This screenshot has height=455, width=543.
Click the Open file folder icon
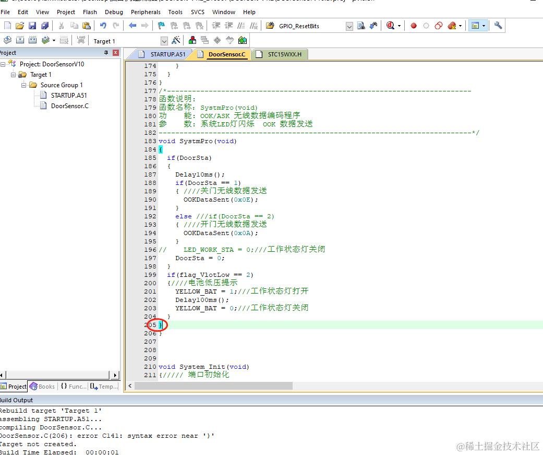click(20, 26)
